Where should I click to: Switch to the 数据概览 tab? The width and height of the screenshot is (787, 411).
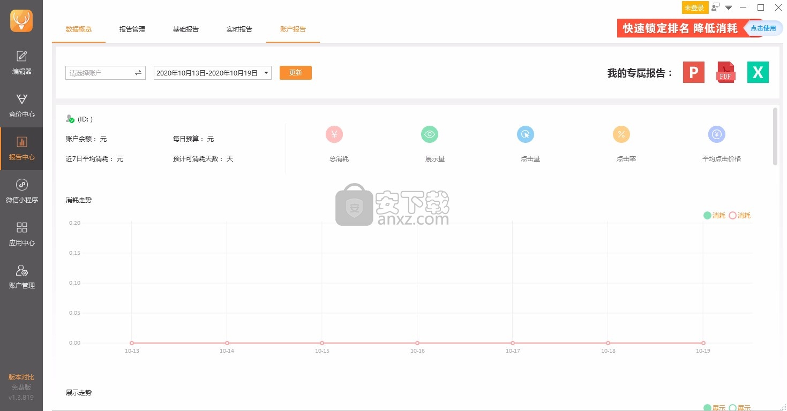tap(79, 29)
